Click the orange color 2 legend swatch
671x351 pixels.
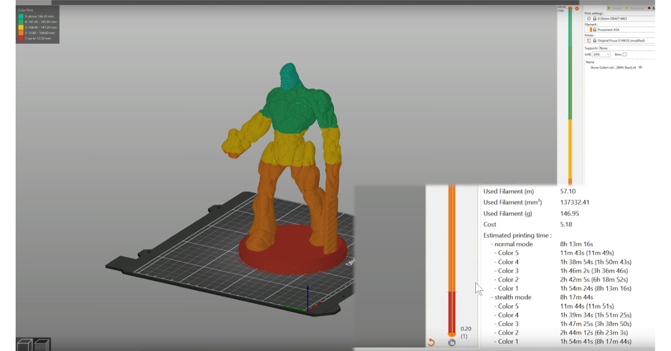[21, 32]
